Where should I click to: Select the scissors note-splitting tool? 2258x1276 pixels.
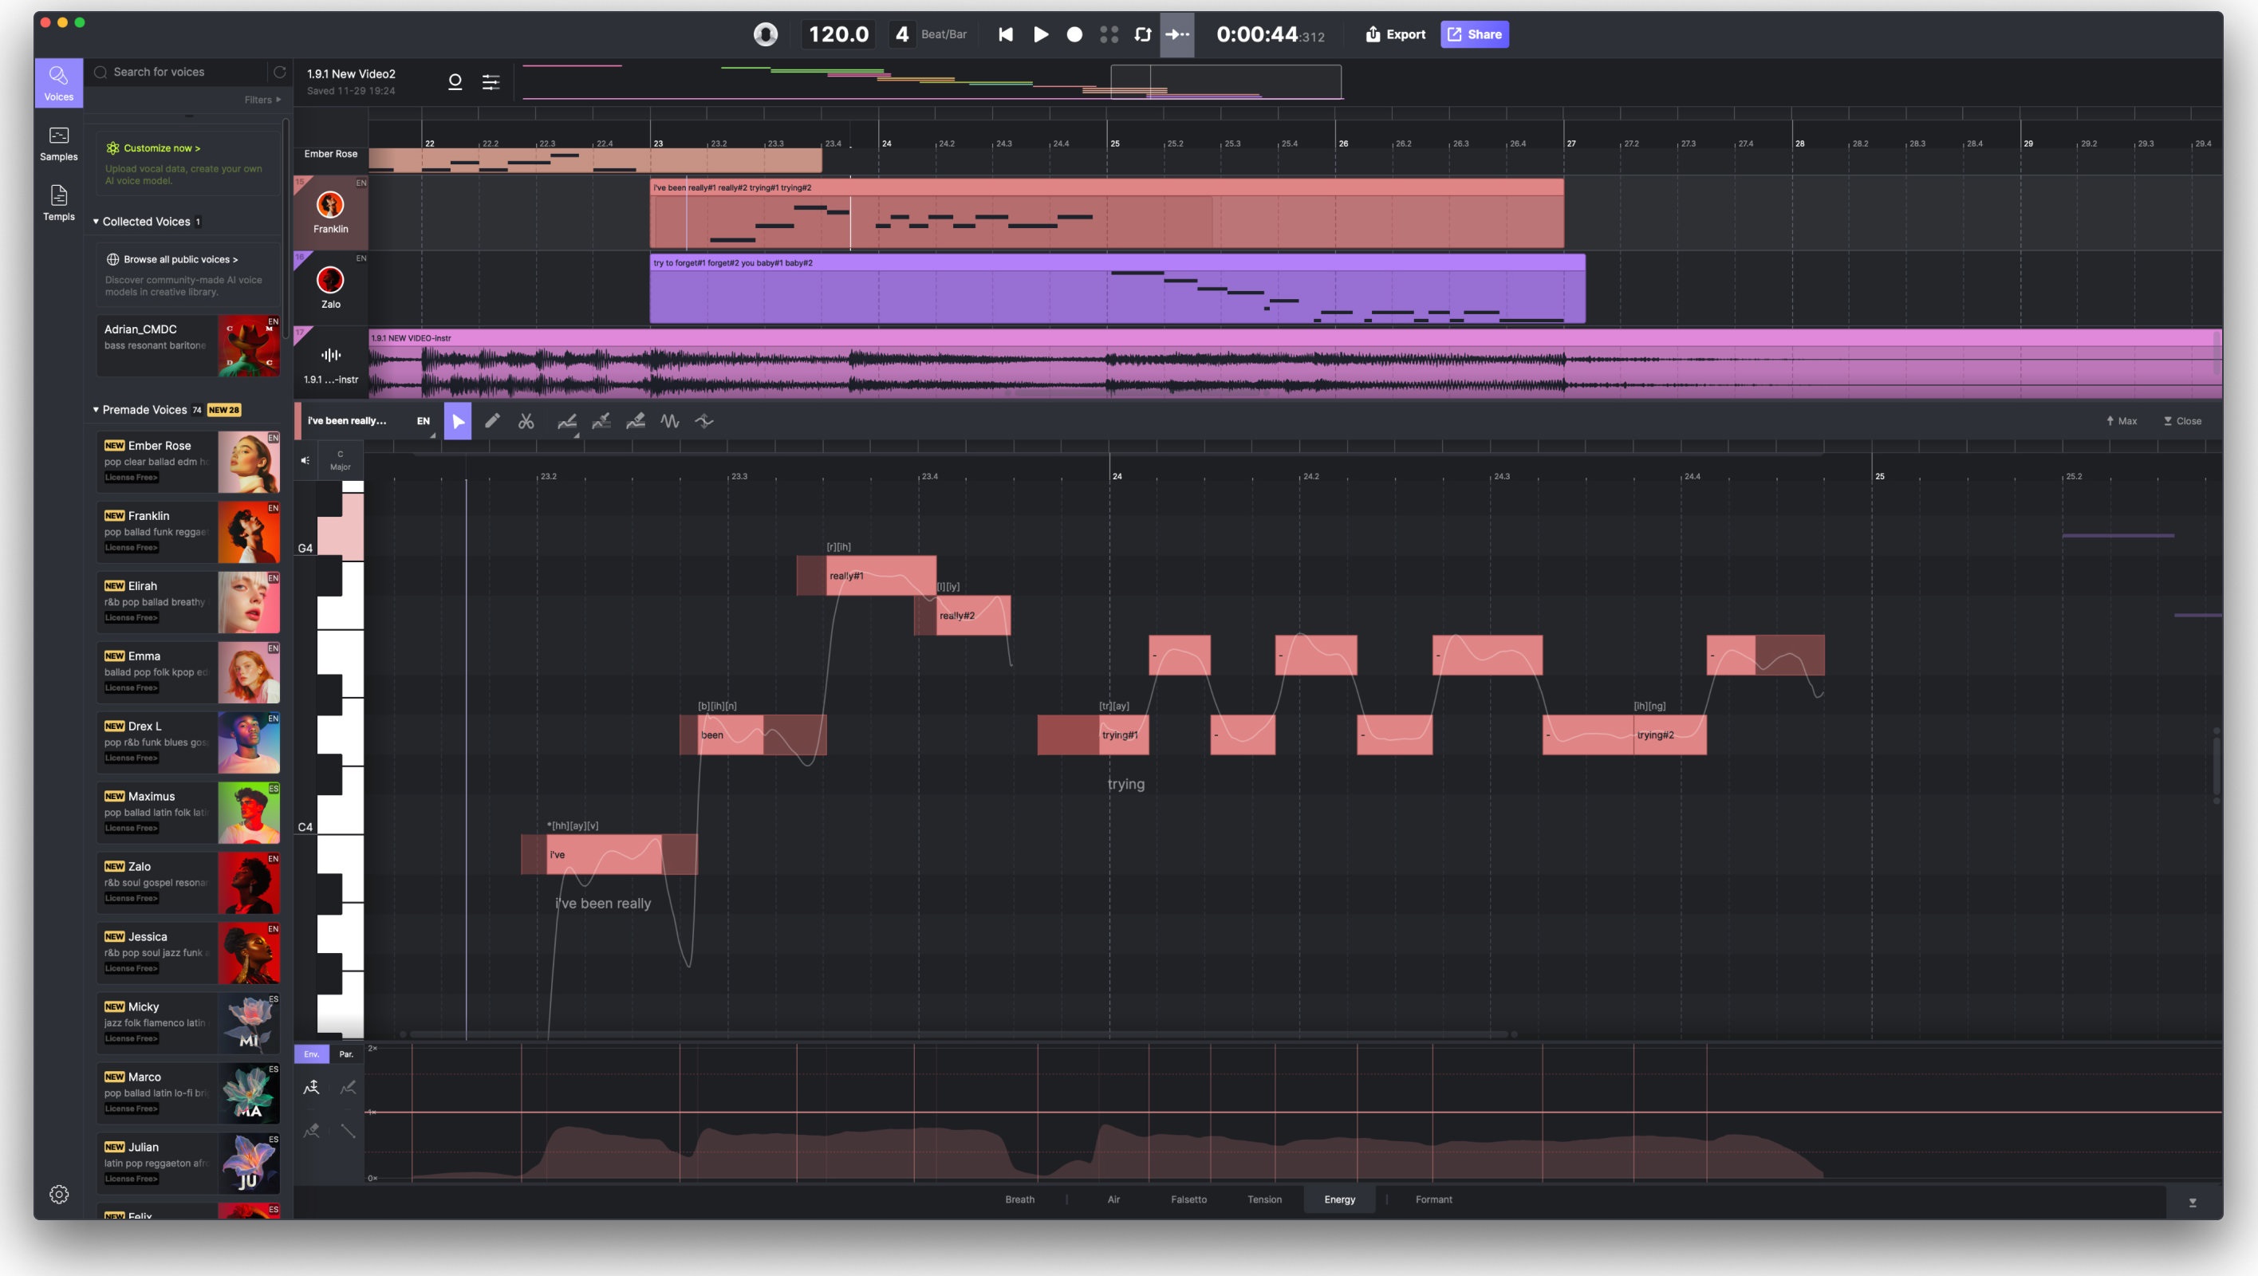coord(526,420)
